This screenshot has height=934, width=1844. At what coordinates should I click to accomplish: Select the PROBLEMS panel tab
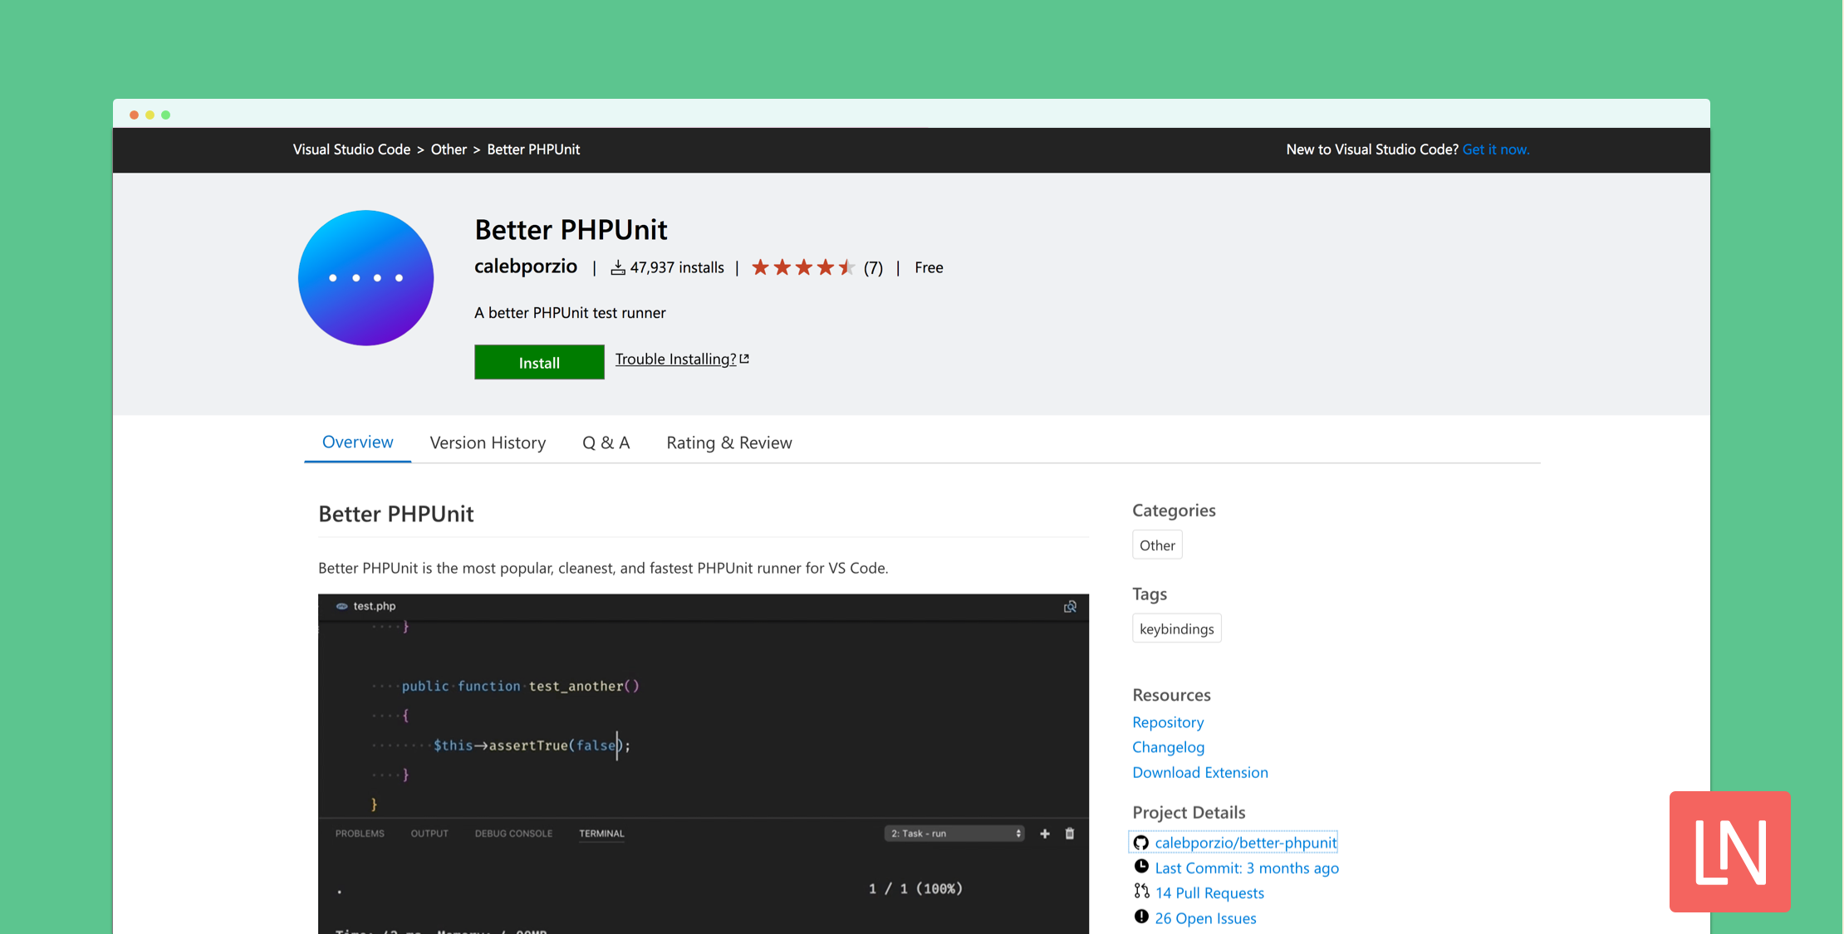pyautogui.click(x=360, y=834)
